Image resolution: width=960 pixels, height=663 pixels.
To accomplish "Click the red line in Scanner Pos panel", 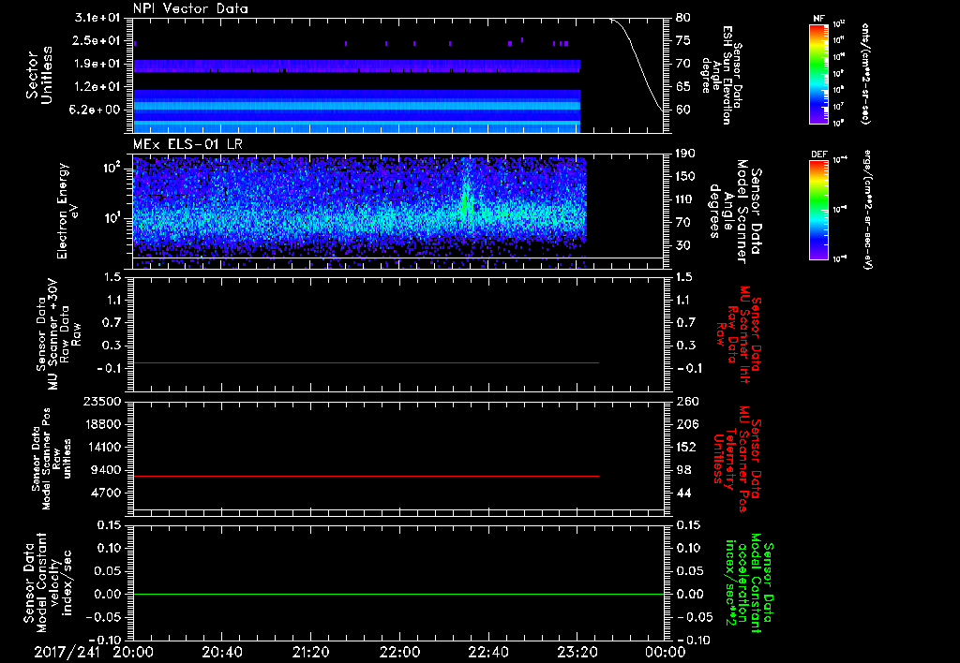I will [x=366, y=476].
